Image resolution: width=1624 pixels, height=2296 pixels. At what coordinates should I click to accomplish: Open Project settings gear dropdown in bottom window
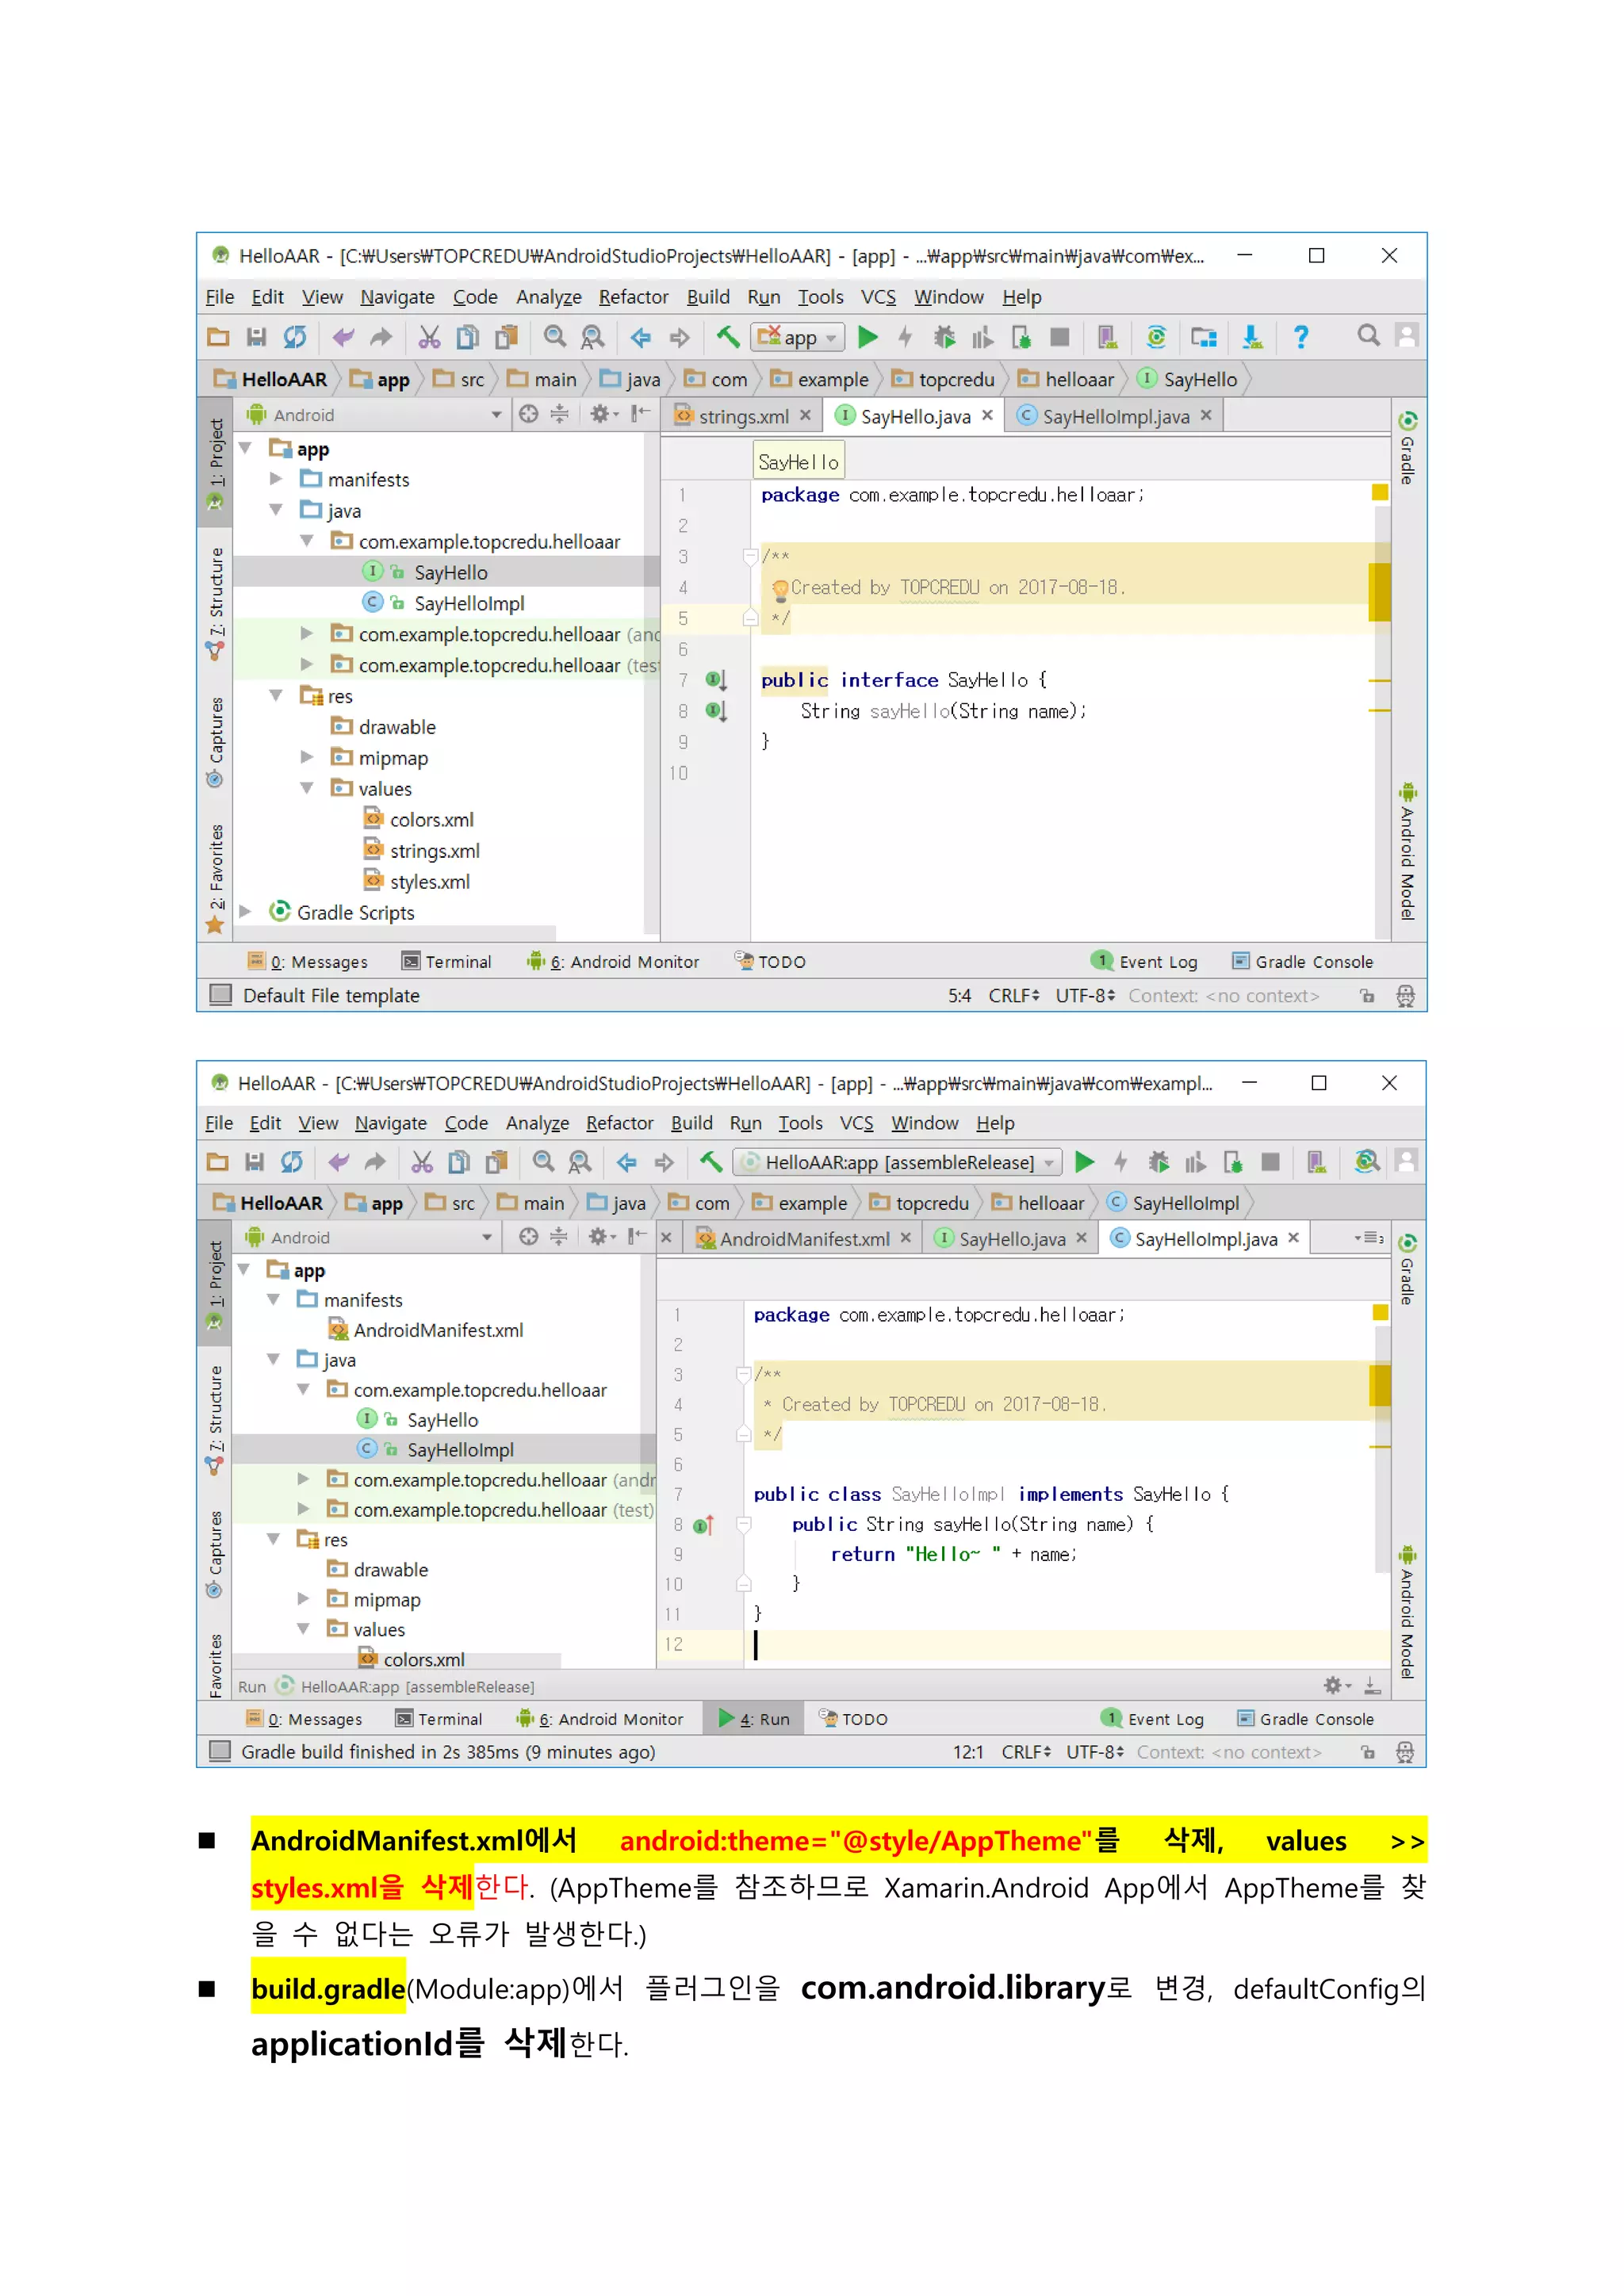(602, 1237)
